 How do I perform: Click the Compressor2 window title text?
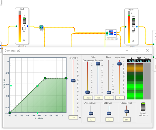pos(13,50)
